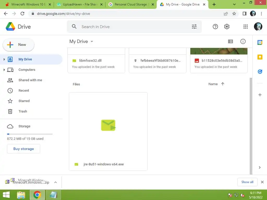Sort files by Name
This screenshot has height=200, width=267.
[x=213, y=84]
